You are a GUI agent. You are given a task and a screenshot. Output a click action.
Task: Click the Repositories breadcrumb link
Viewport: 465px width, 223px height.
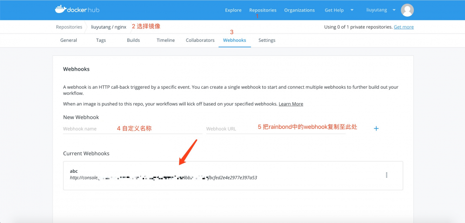[x=69, y=27]
